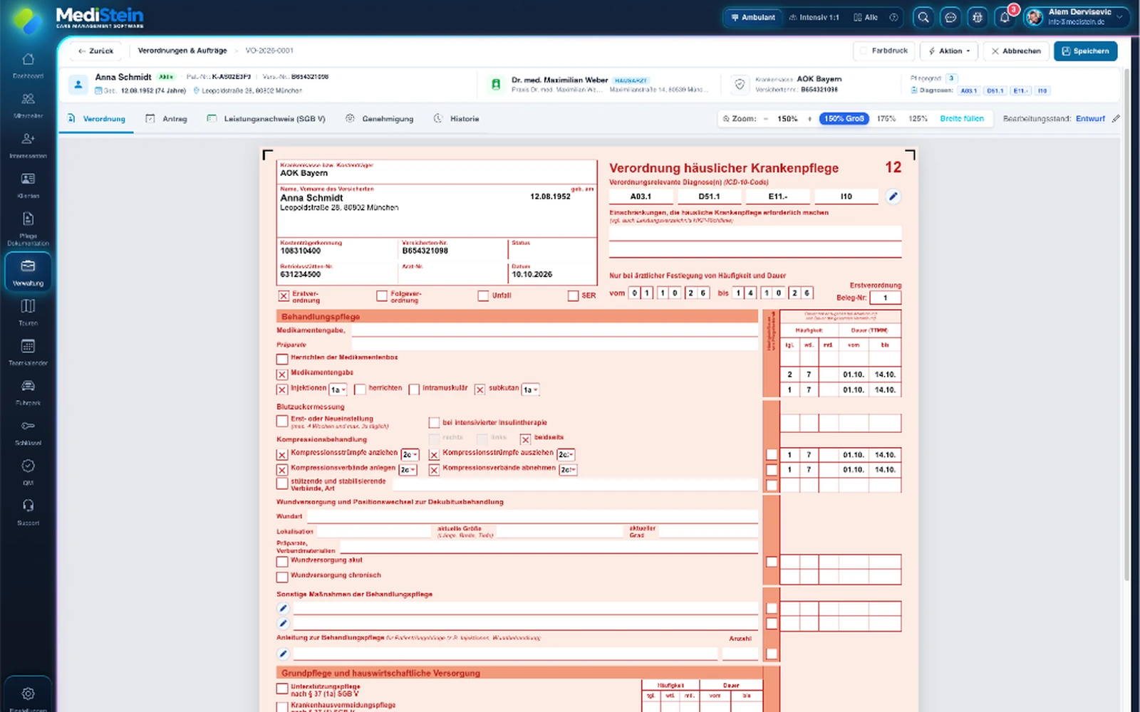Switch to the Antrag tab
Image resolution: width=1140 pixels, height=712 pixels.
(x=166, y=119)
